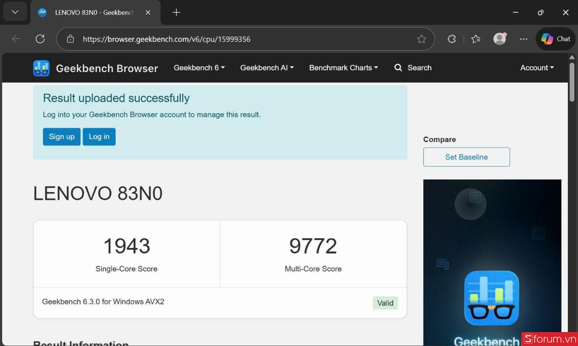This screenshot has width=578, height=346.
Task: Bookmark page using the star icon
Action: point(421,39)
